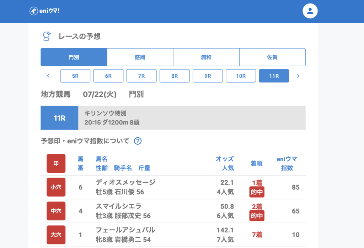
Task: Click the 中穴 mark badge
Action: (x=56, y=211)
